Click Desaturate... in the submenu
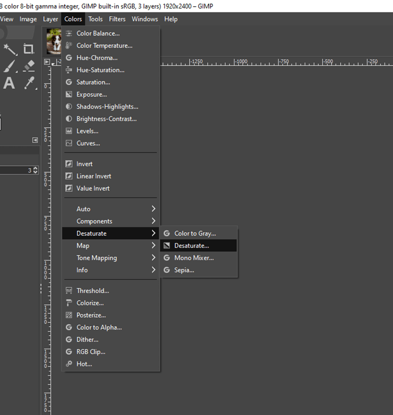Screen dimensions: 393x415 [x=199, y=245]
